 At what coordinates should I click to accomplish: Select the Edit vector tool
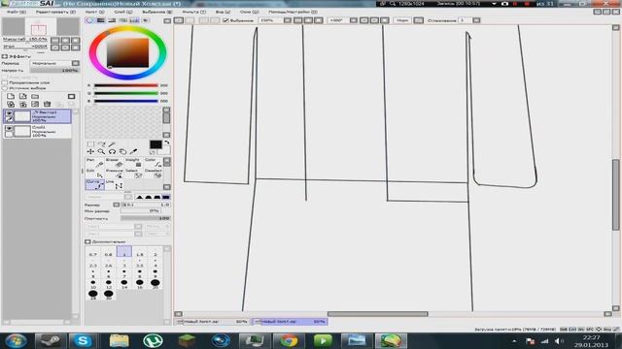pos(95,173)
